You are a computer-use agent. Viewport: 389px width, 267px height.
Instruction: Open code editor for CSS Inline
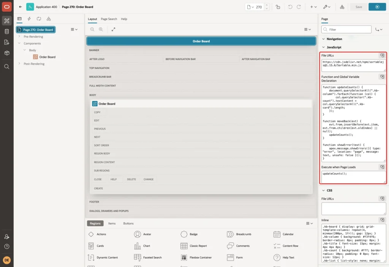point(382,220)
